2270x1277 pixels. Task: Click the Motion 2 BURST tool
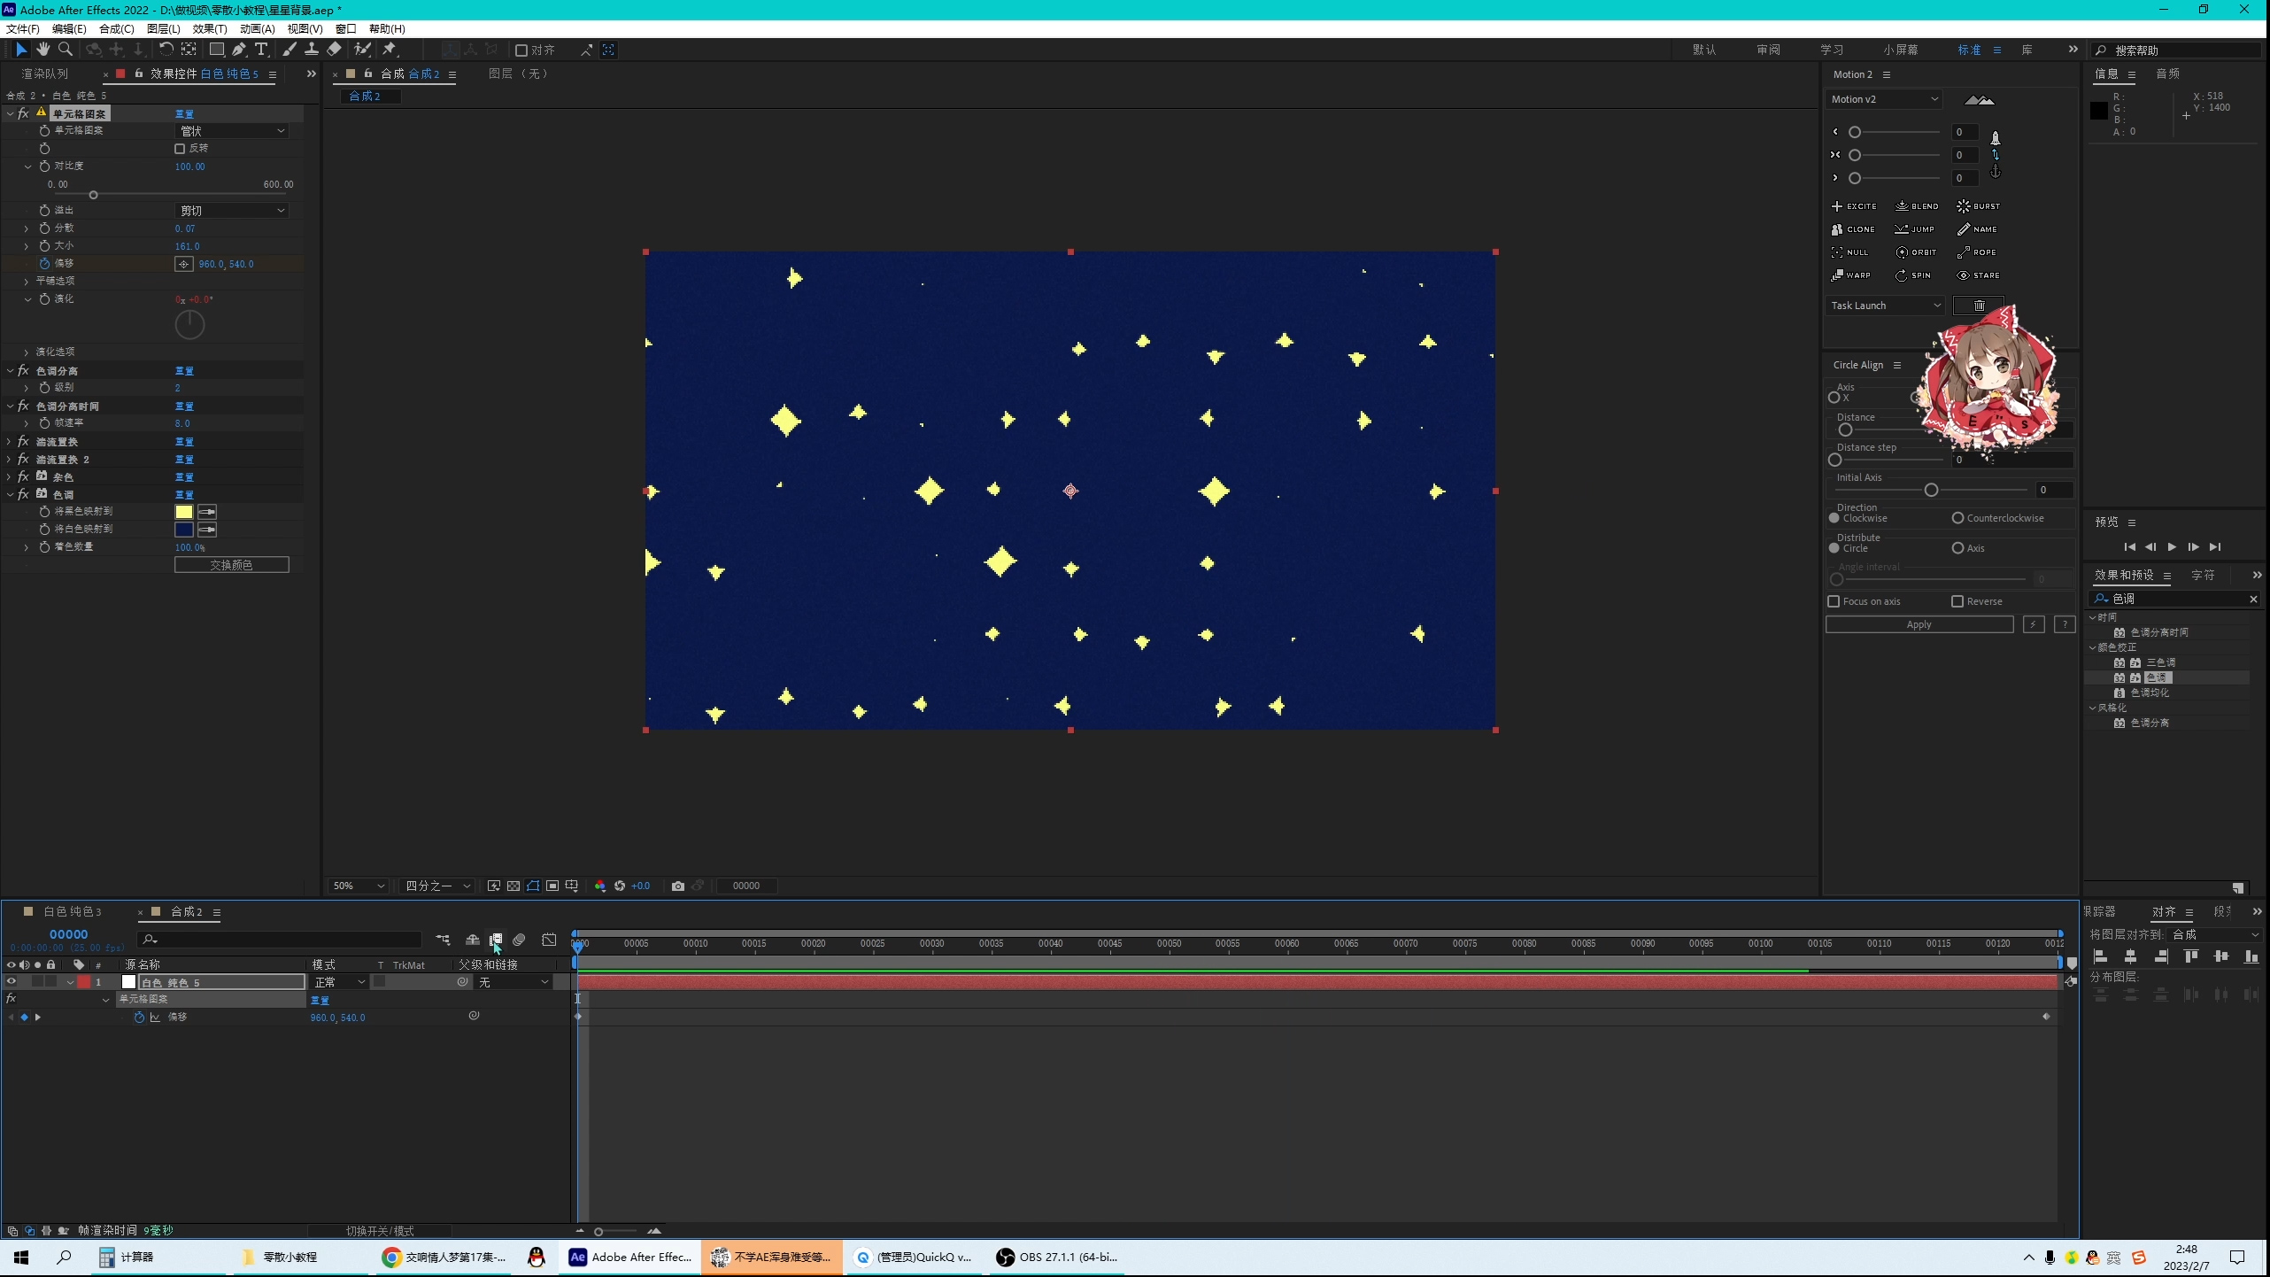[1978, 206]
